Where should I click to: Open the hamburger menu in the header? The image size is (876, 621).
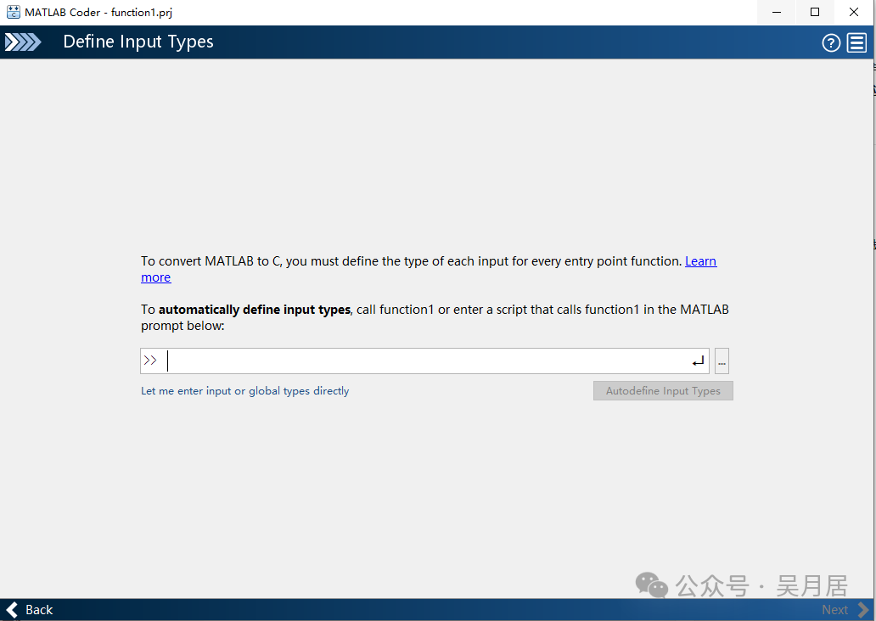tap(856, 43)
